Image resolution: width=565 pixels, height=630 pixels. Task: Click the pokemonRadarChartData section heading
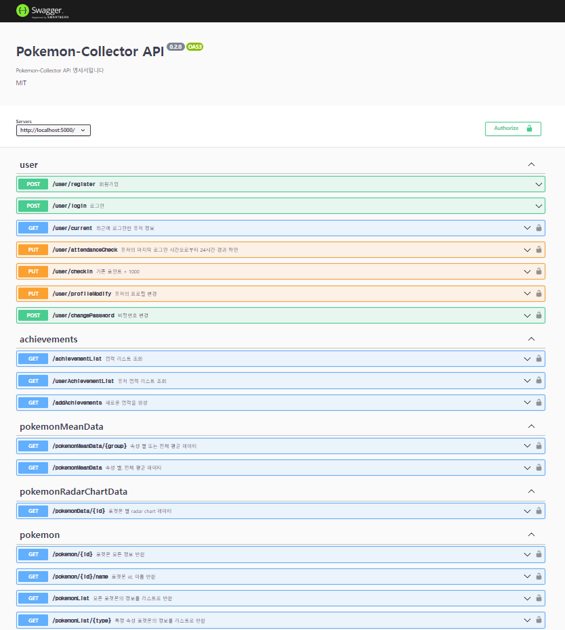click(74, 491)
